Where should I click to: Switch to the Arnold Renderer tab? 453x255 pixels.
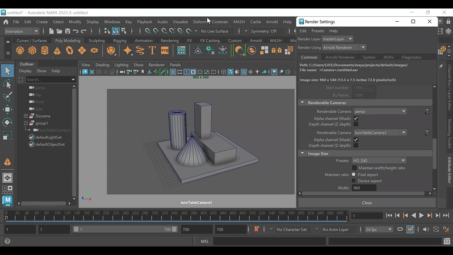(340, 57)
